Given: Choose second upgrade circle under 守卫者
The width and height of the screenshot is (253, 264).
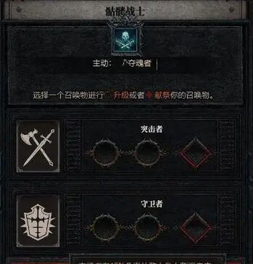Looking at the screenshot, I should (x=147, y=227).
